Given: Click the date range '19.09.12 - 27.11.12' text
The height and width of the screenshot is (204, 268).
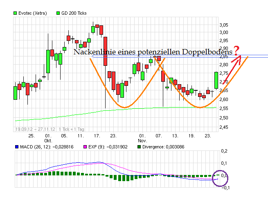Looking at the screenshot, I should click(35, 129).
